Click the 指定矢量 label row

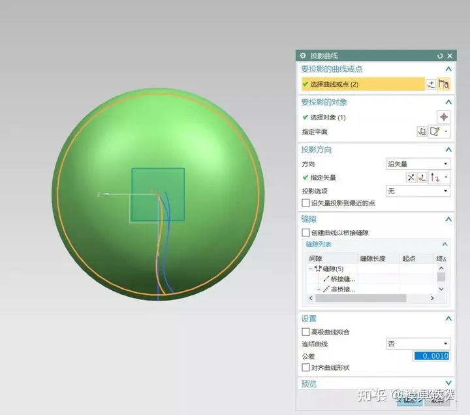[319, 178]
